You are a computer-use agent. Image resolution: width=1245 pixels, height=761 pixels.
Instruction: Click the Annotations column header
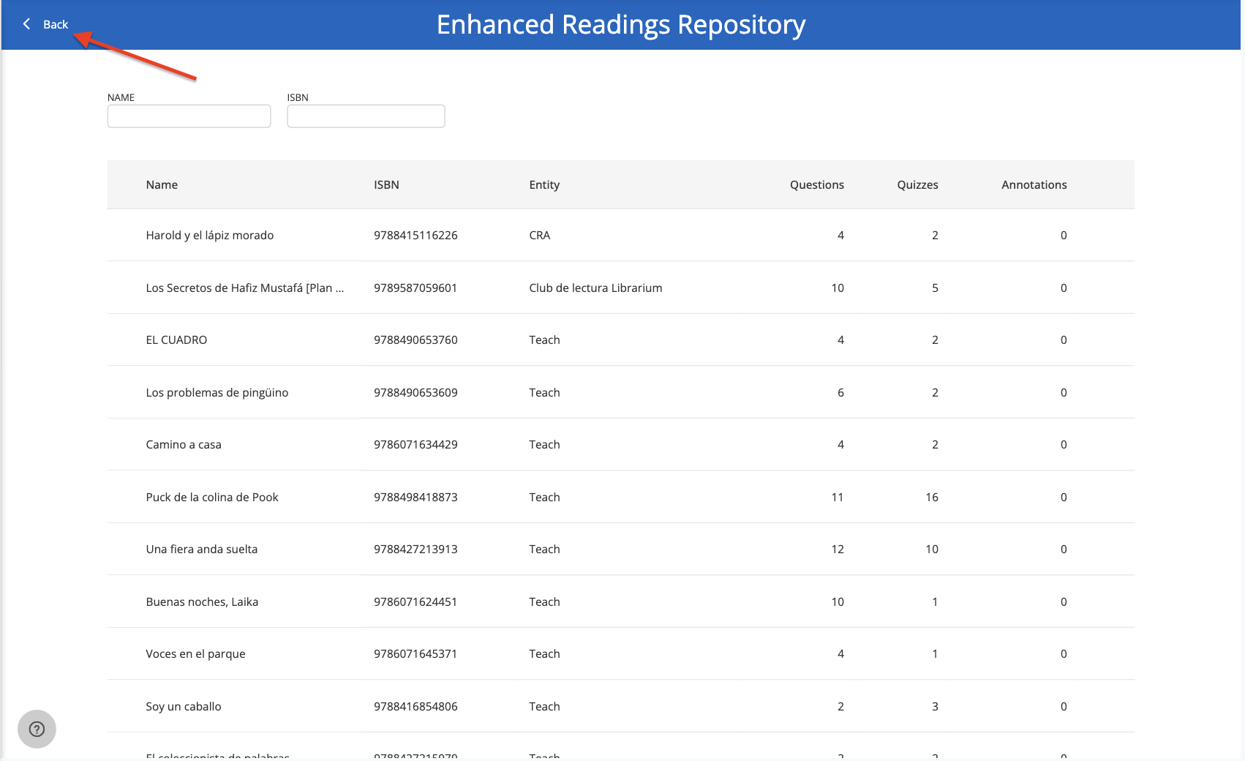pyautogui.click(x=1034, y=184)
